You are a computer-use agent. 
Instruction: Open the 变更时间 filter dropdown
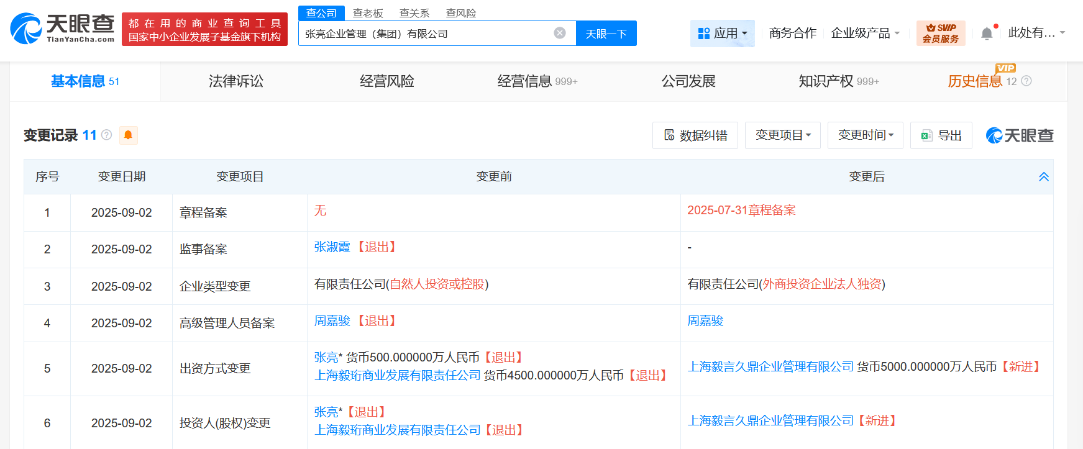click(x=866, y=135)
